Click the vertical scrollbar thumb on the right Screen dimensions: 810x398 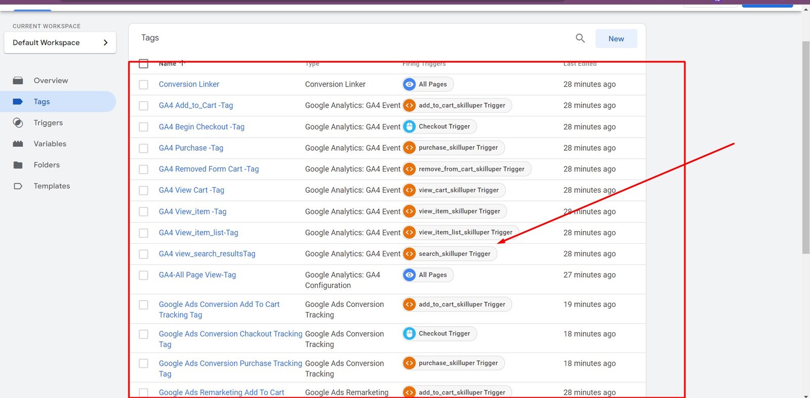coord(806,147)
